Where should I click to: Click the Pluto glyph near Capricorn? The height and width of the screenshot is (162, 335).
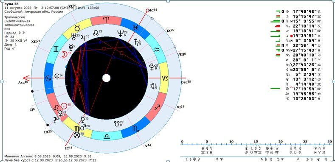[152, 67]
